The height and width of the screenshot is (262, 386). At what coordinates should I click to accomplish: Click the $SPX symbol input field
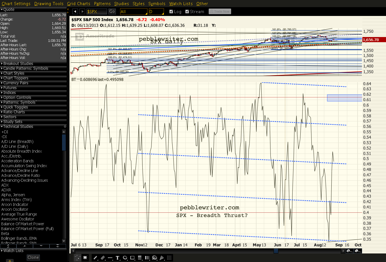pyautogui.click(x=97, y=11)
